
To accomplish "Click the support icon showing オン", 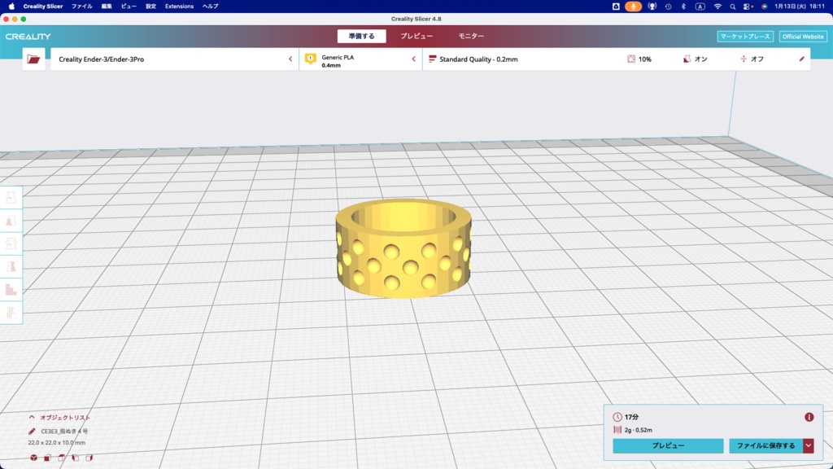I will click(x=687, y=59).
